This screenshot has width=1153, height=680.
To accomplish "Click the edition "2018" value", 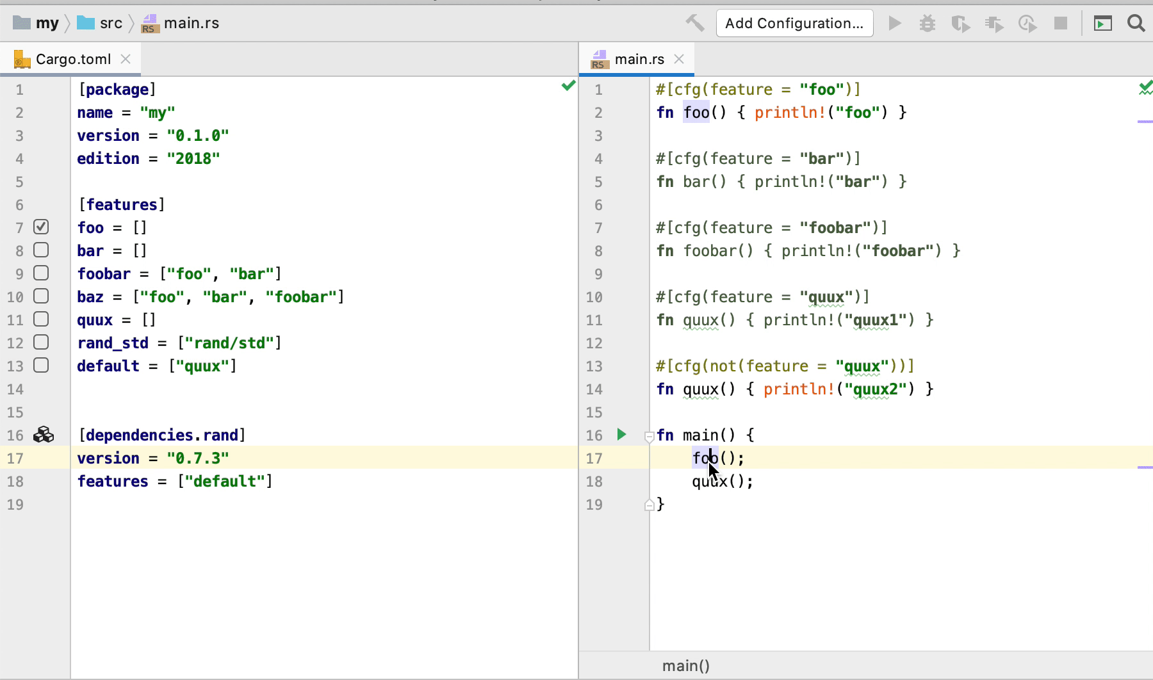I will 193,159.
